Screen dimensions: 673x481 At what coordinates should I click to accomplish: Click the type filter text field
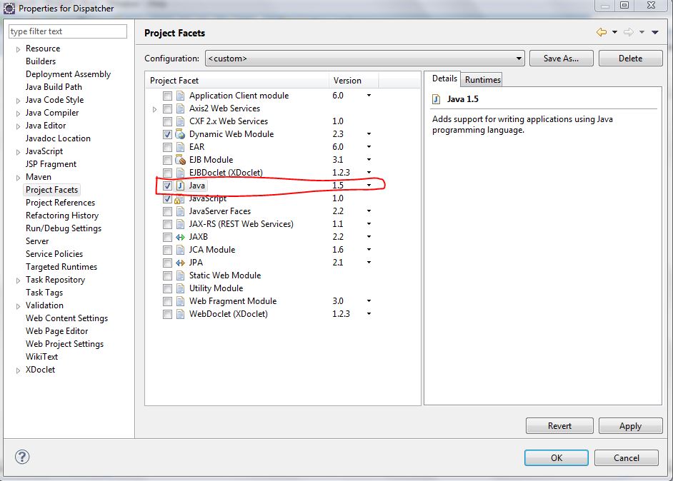68,31
